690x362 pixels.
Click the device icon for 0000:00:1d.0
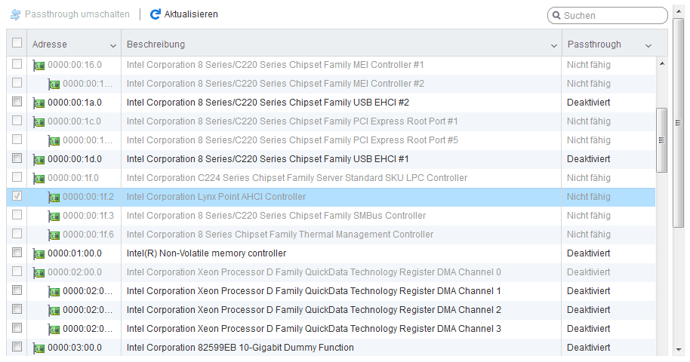39,159
